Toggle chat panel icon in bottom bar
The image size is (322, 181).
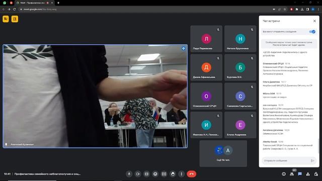300,174
